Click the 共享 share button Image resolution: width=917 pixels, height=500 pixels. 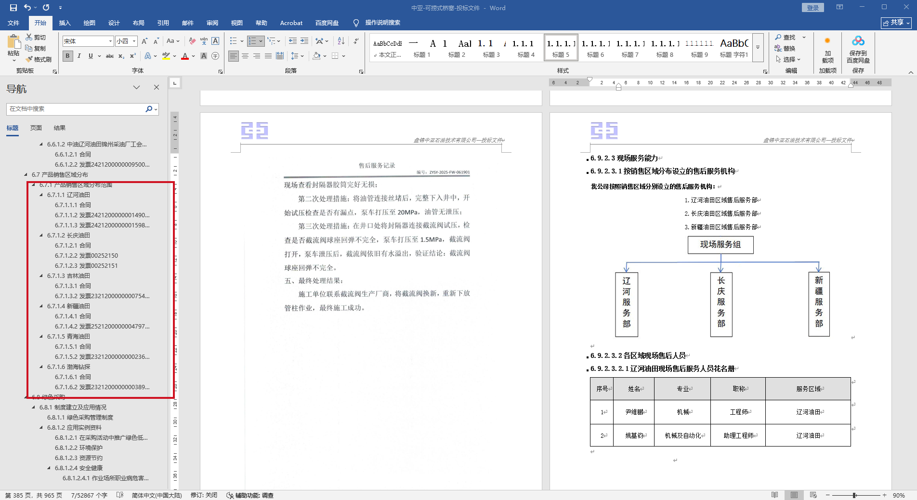[x=896, y=23]
